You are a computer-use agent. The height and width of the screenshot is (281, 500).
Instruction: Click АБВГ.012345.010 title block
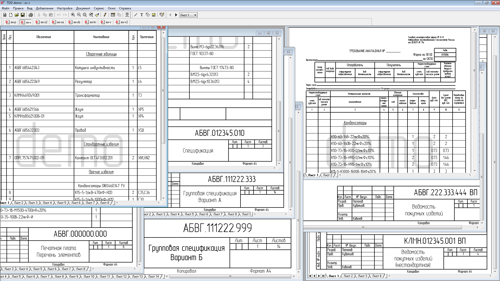point(220,133)
